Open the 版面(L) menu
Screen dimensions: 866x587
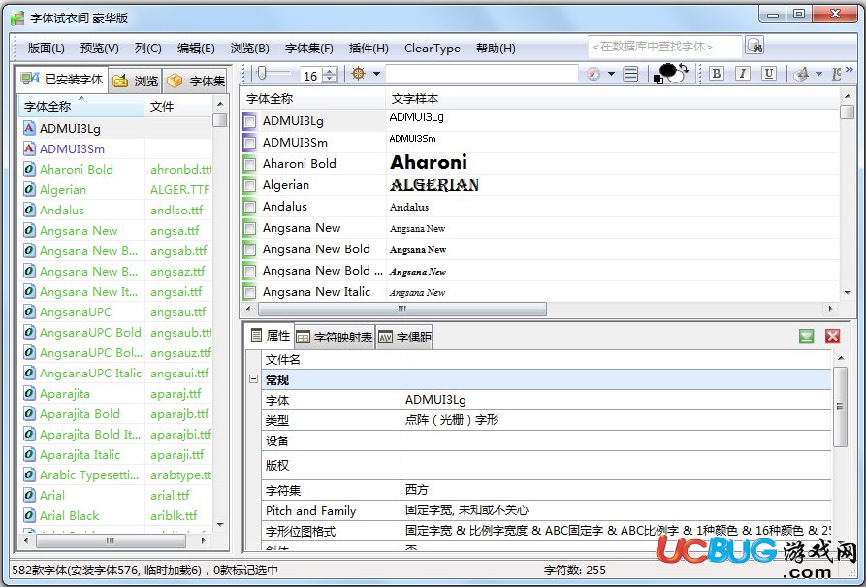coord(47,49)
